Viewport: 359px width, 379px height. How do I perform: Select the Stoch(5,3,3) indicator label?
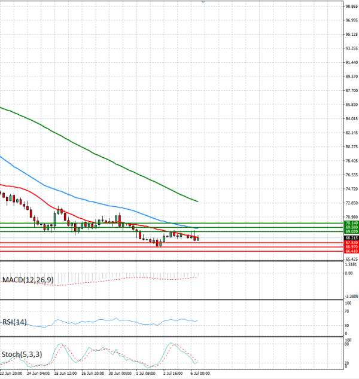[22, 354]
